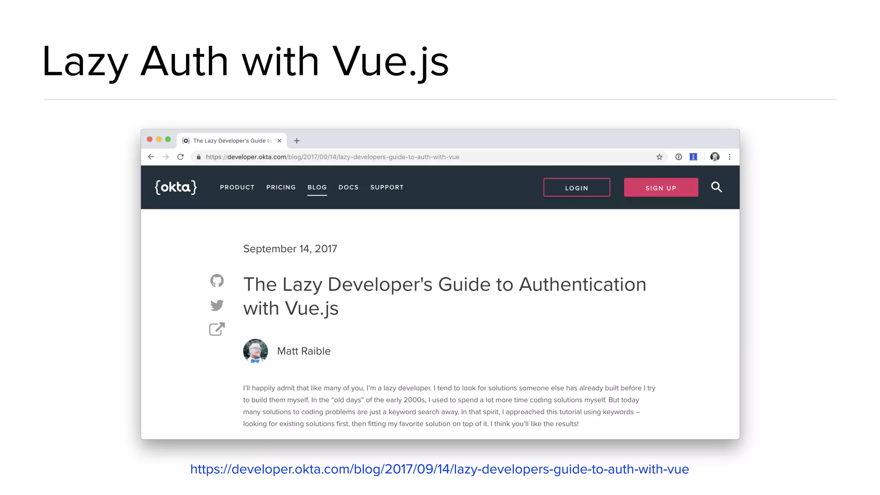
Task: Click the SIGN UP button
Action: (661, 187)
